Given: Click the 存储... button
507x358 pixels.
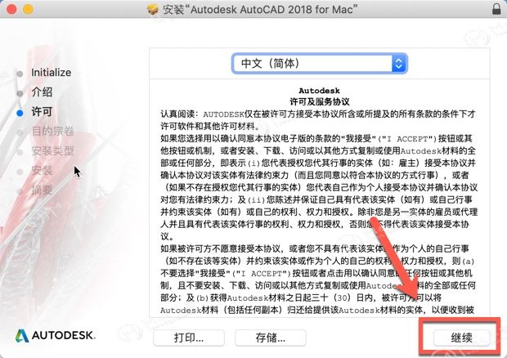Looking at the screenshot, I should [x=271, y=338].
